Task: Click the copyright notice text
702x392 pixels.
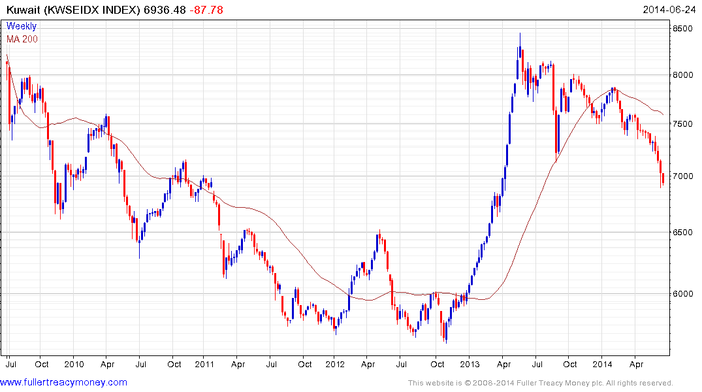Action: tap(541, 383)
